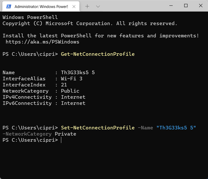This screenshot has height=179, width=208.
Task: Click the IPv4Connectivity value Internet
Action: 73,97
